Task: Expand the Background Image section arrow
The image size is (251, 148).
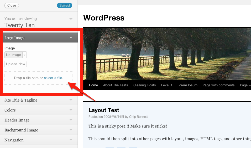Action: [71, 130]
